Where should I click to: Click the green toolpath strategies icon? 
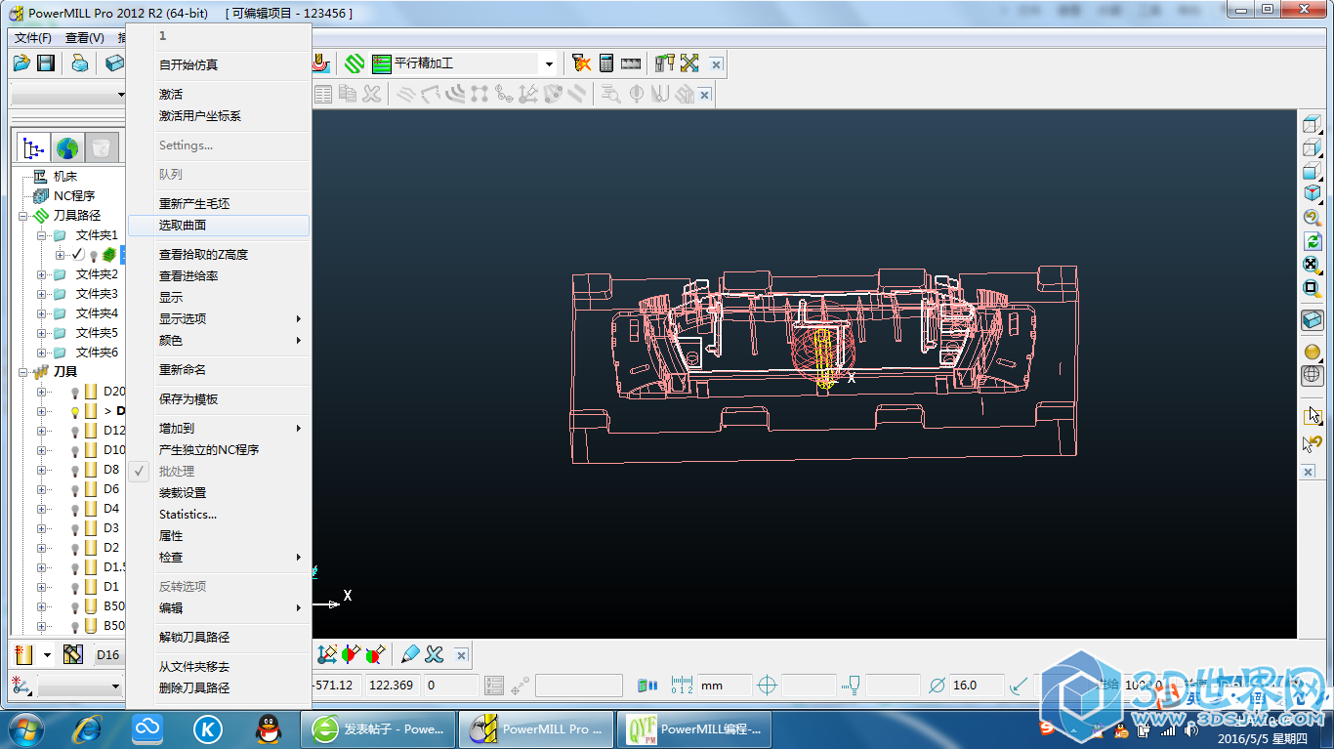pyautogui.click(x=354, y=63)
